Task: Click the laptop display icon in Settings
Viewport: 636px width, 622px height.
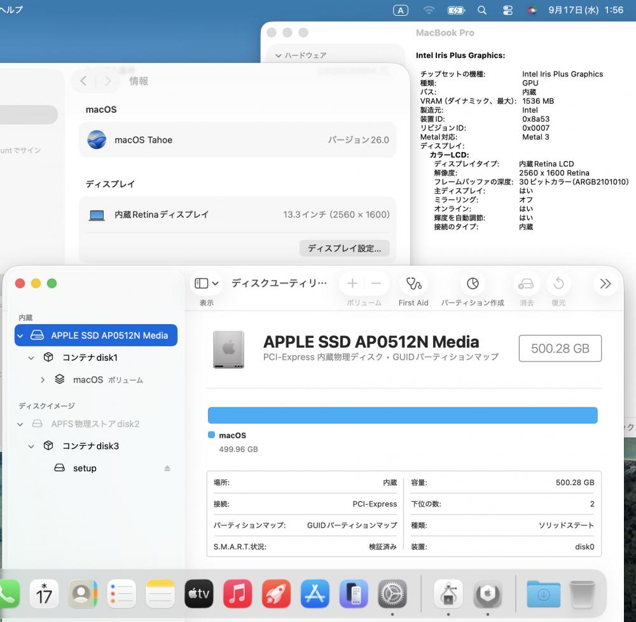Action: coord(97,215)
